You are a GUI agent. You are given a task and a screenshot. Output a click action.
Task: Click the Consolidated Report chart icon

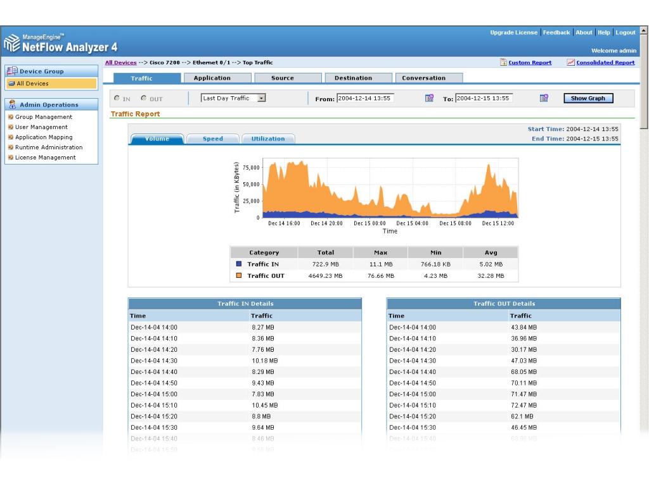[571, 63]
